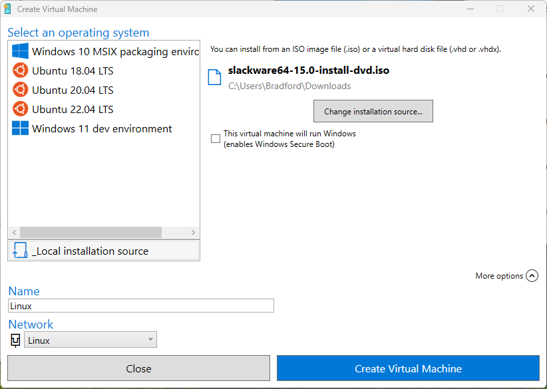Click the Windows logo beside Windows 10 MSIX
The width and height of the screenshot is (547, 389).
tap(20, 51)
